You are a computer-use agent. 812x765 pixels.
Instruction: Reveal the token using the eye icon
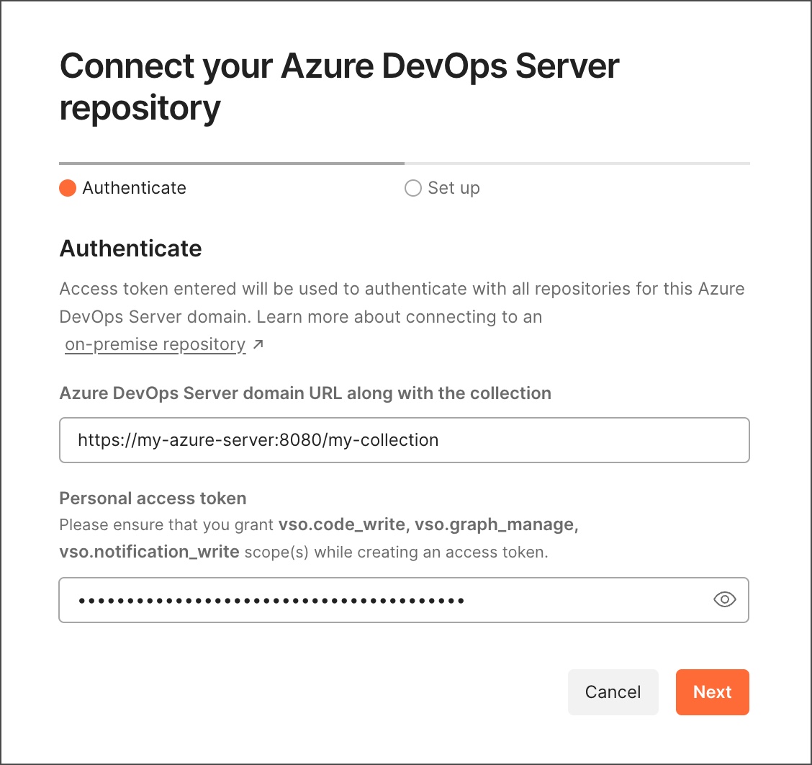724,599
